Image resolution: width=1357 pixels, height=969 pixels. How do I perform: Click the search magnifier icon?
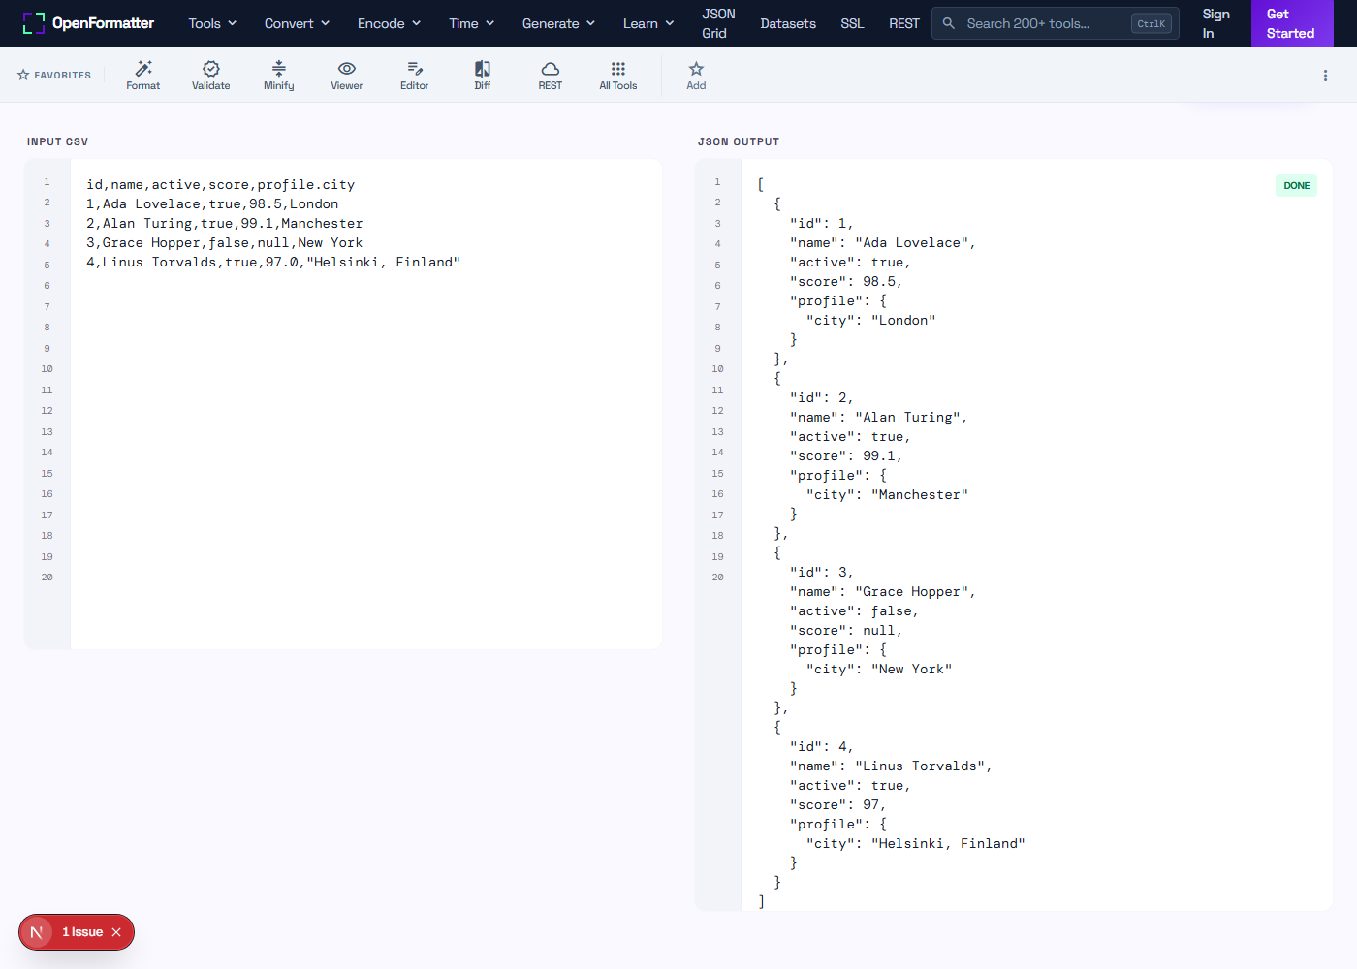click(949, 23)
